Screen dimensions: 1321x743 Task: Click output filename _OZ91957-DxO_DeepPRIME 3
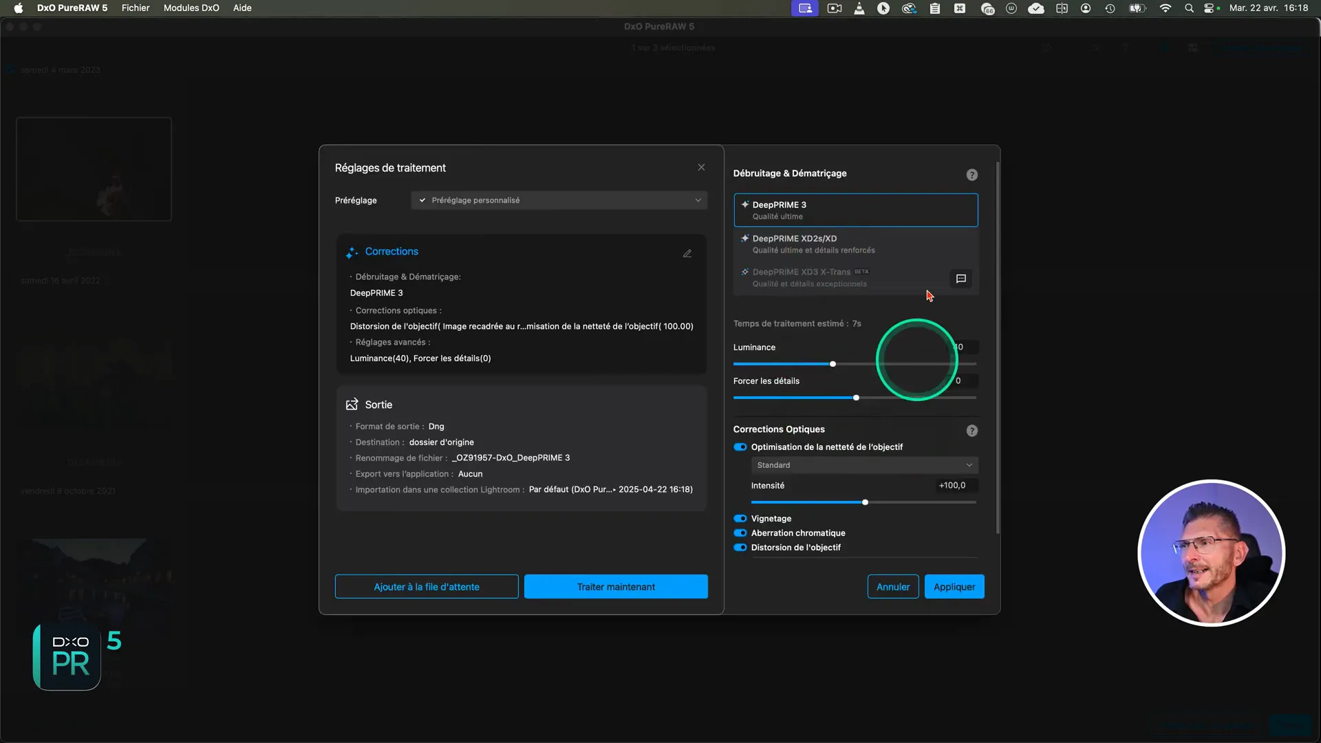[x=511, y=457]
